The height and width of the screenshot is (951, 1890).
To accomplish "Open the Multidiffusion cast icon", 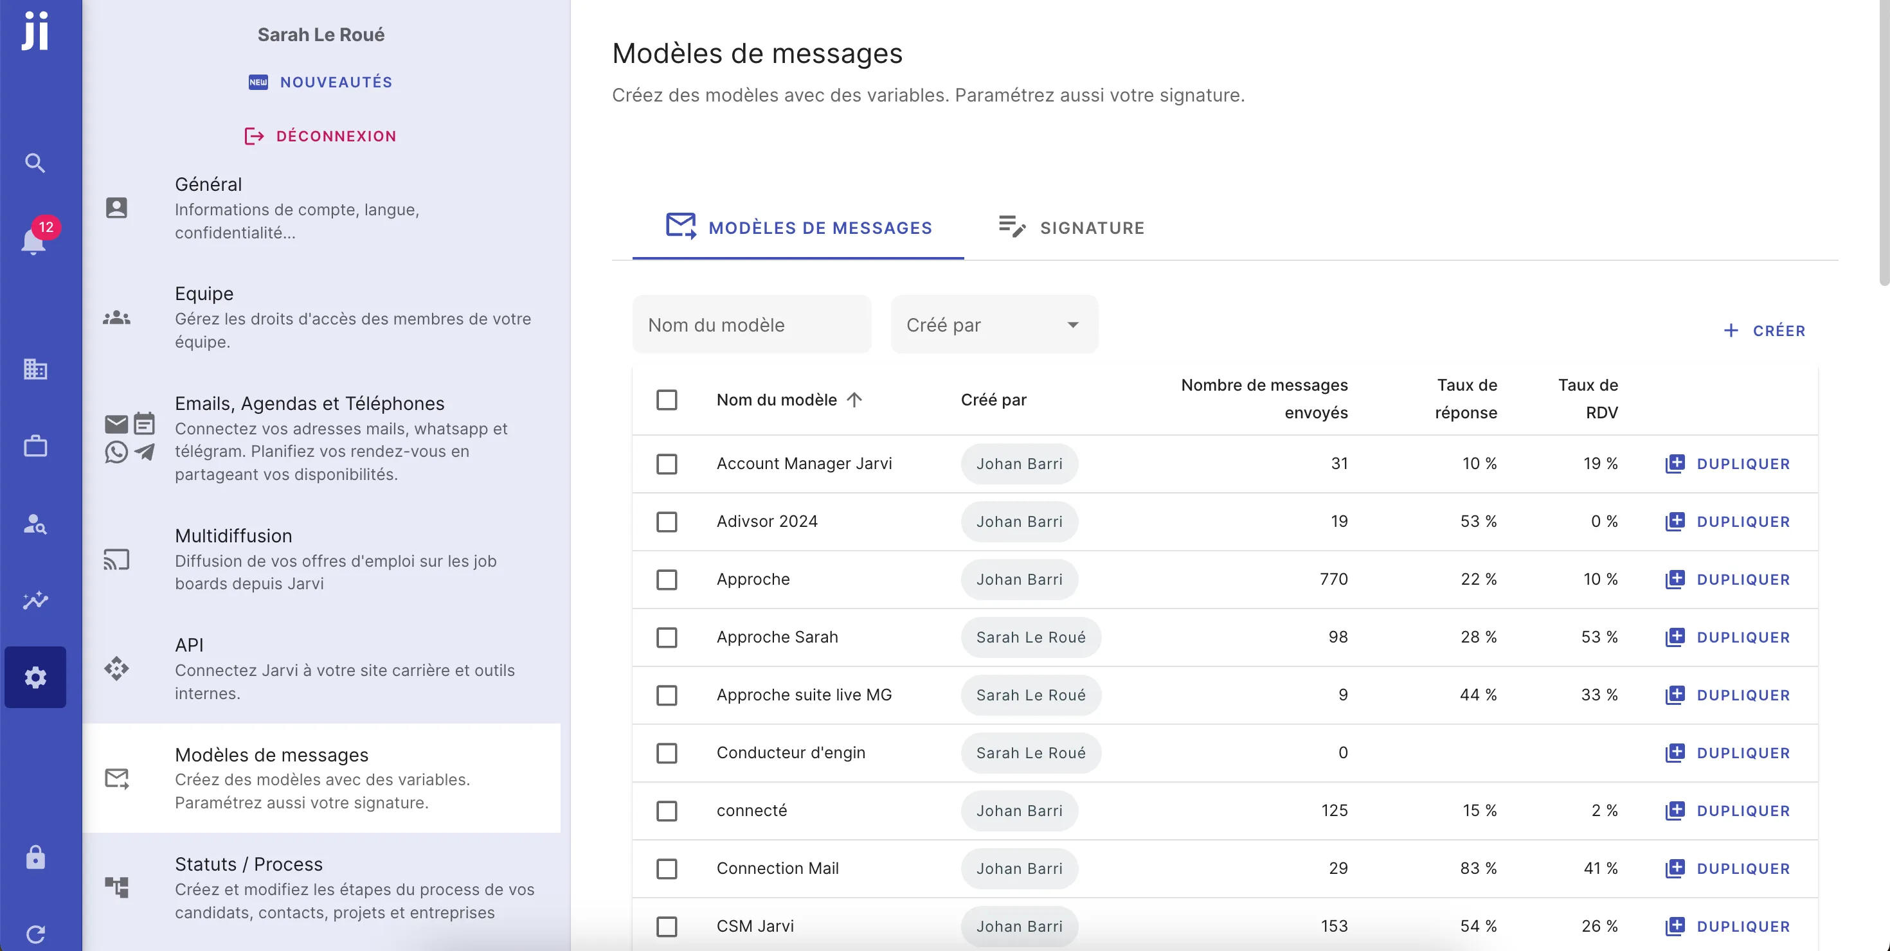I will point(116,560).
